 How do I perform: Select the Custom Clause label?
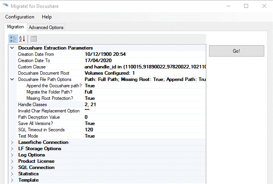point(32,67)
